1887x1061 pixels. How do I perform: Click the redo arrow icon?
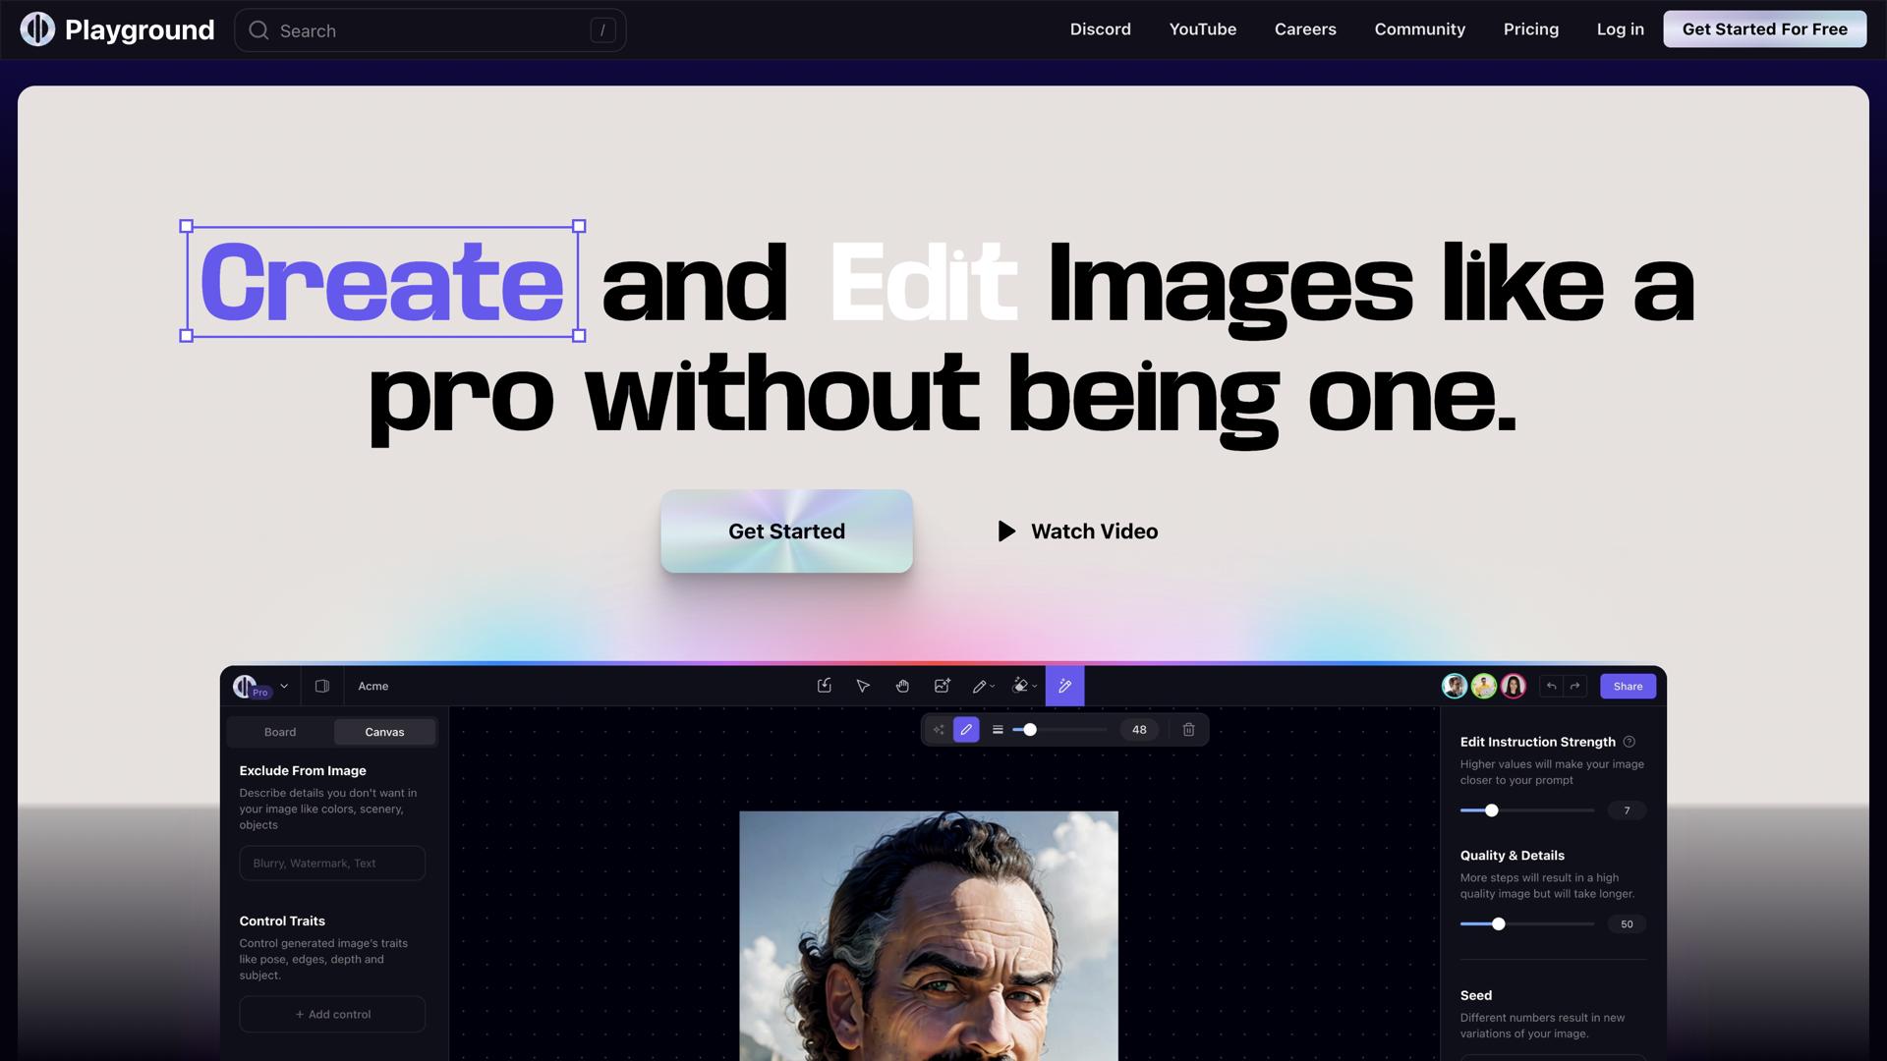[1575, 686]
